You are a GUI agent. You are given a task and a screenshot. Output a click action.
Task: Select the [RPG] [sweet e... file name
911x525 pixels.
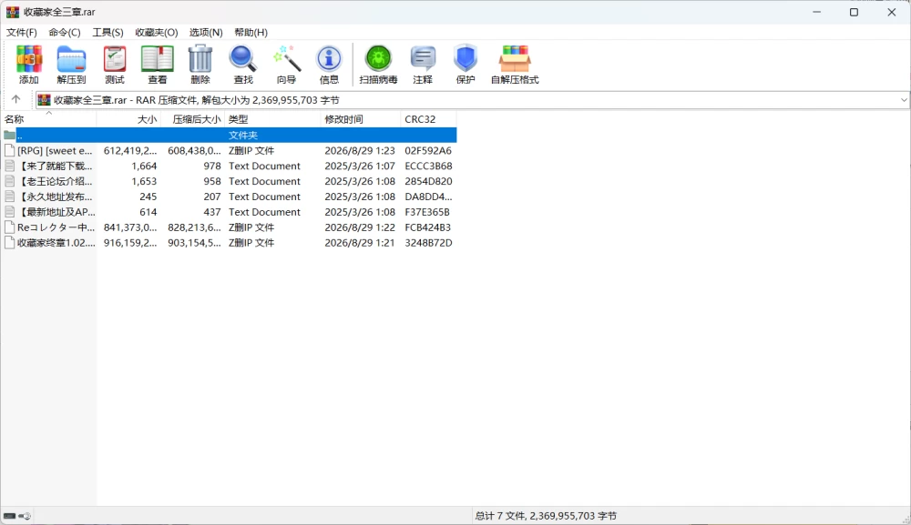click(55, 150)
